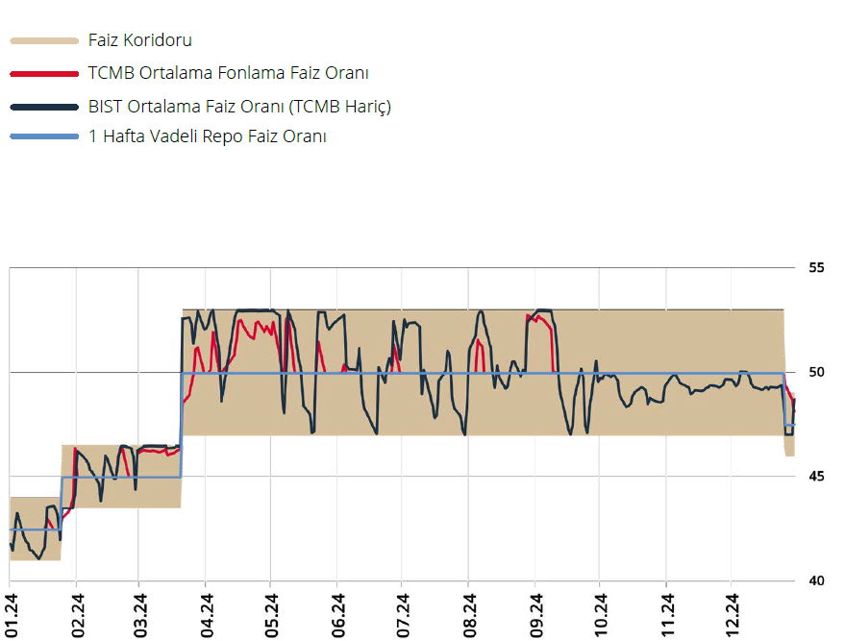Click the 05.24 x-axis date label
This screenshot has height=641, width=845.
click(271, 616)
